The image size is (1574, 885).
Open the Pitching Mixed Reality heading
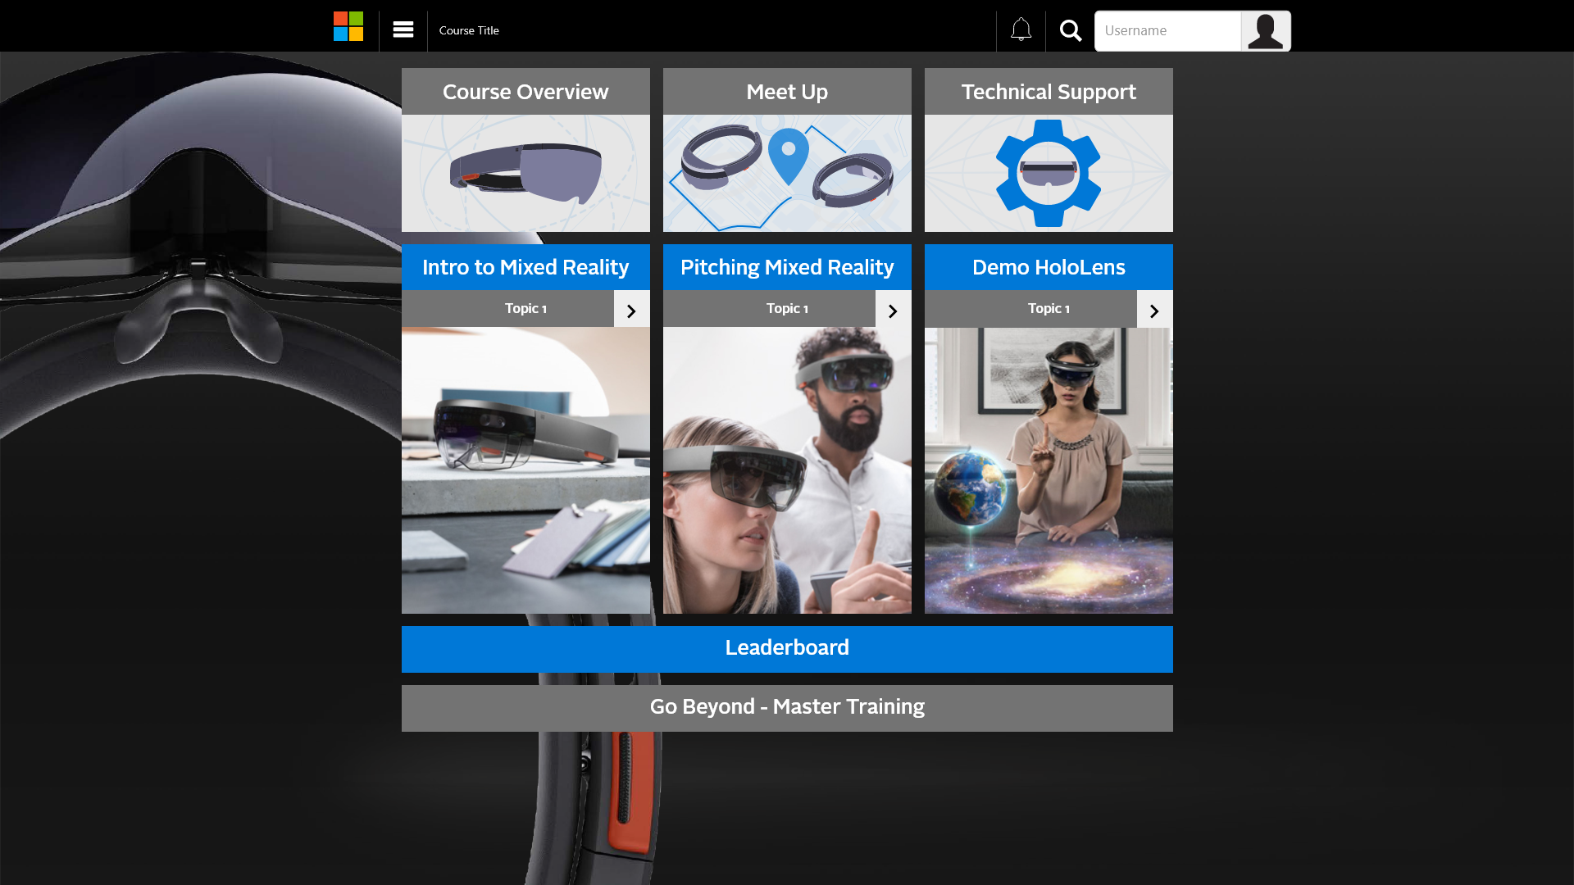(x=787, y=267)
